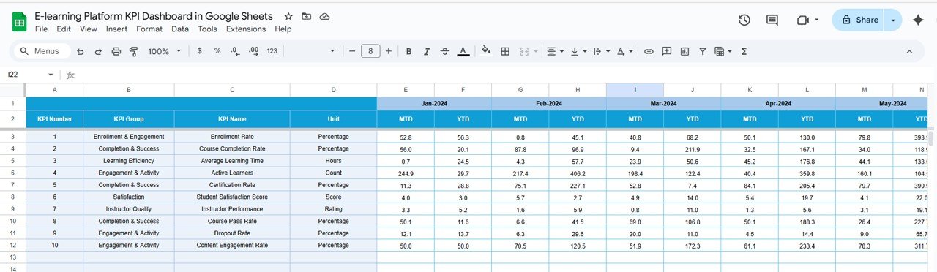Open the 100% zoom dropdown
Screen dimensions: 937x272
165,51
